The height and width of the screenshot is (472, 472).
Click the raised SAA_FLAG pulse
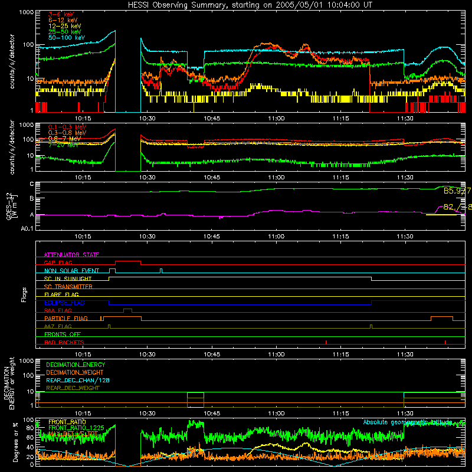click(127, 309)
